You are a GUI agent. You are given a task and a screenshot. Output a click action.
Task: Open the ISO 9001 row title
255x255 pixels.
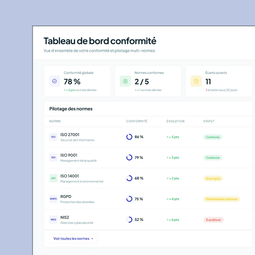tap(69, 155)
